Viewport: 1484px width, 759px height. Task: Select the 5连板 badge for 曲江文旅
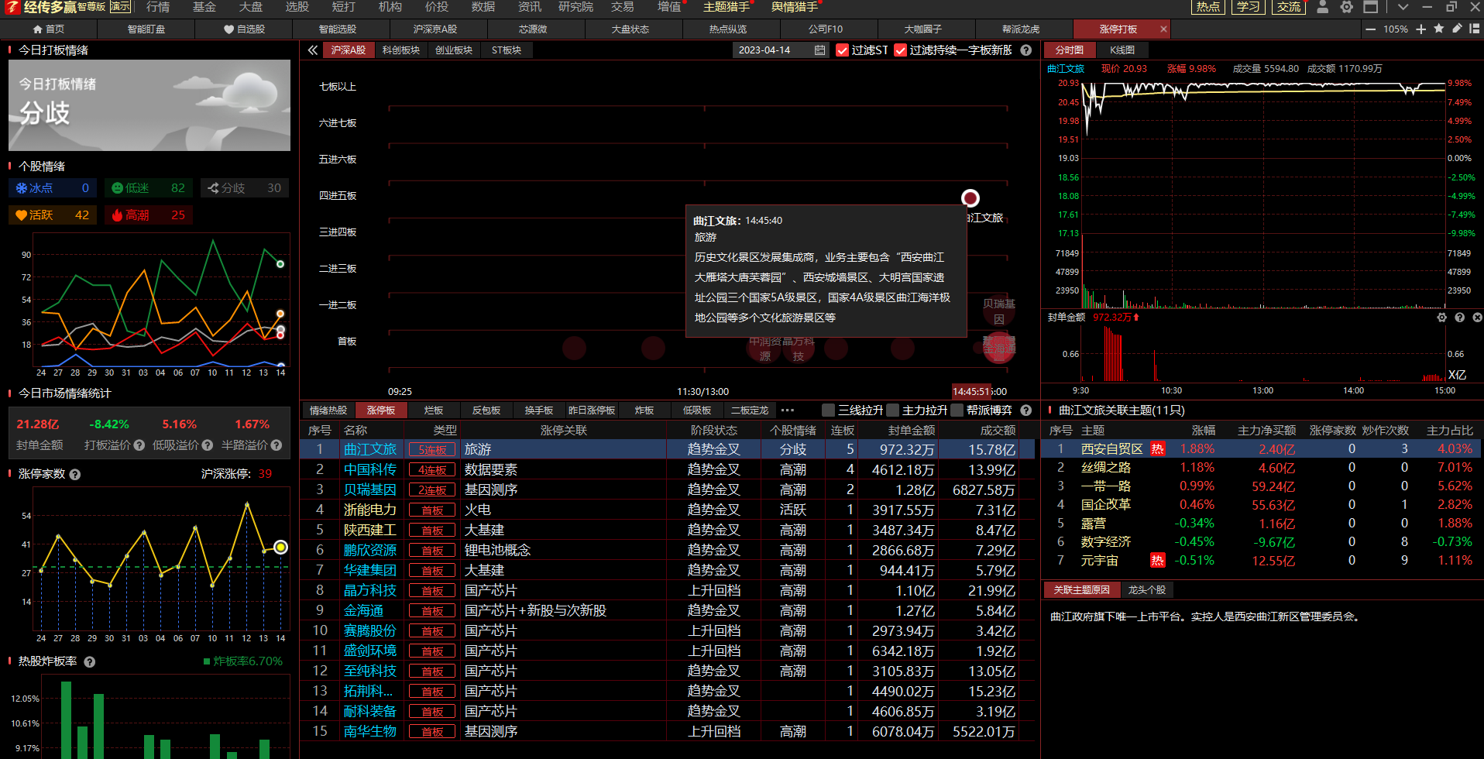(x=432, y=449)
